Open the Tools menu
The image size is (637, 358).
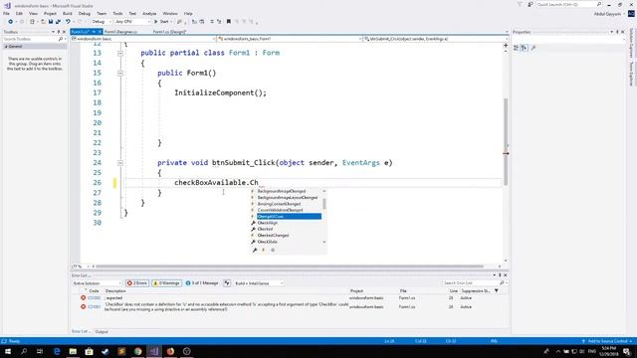pos(117,13)
